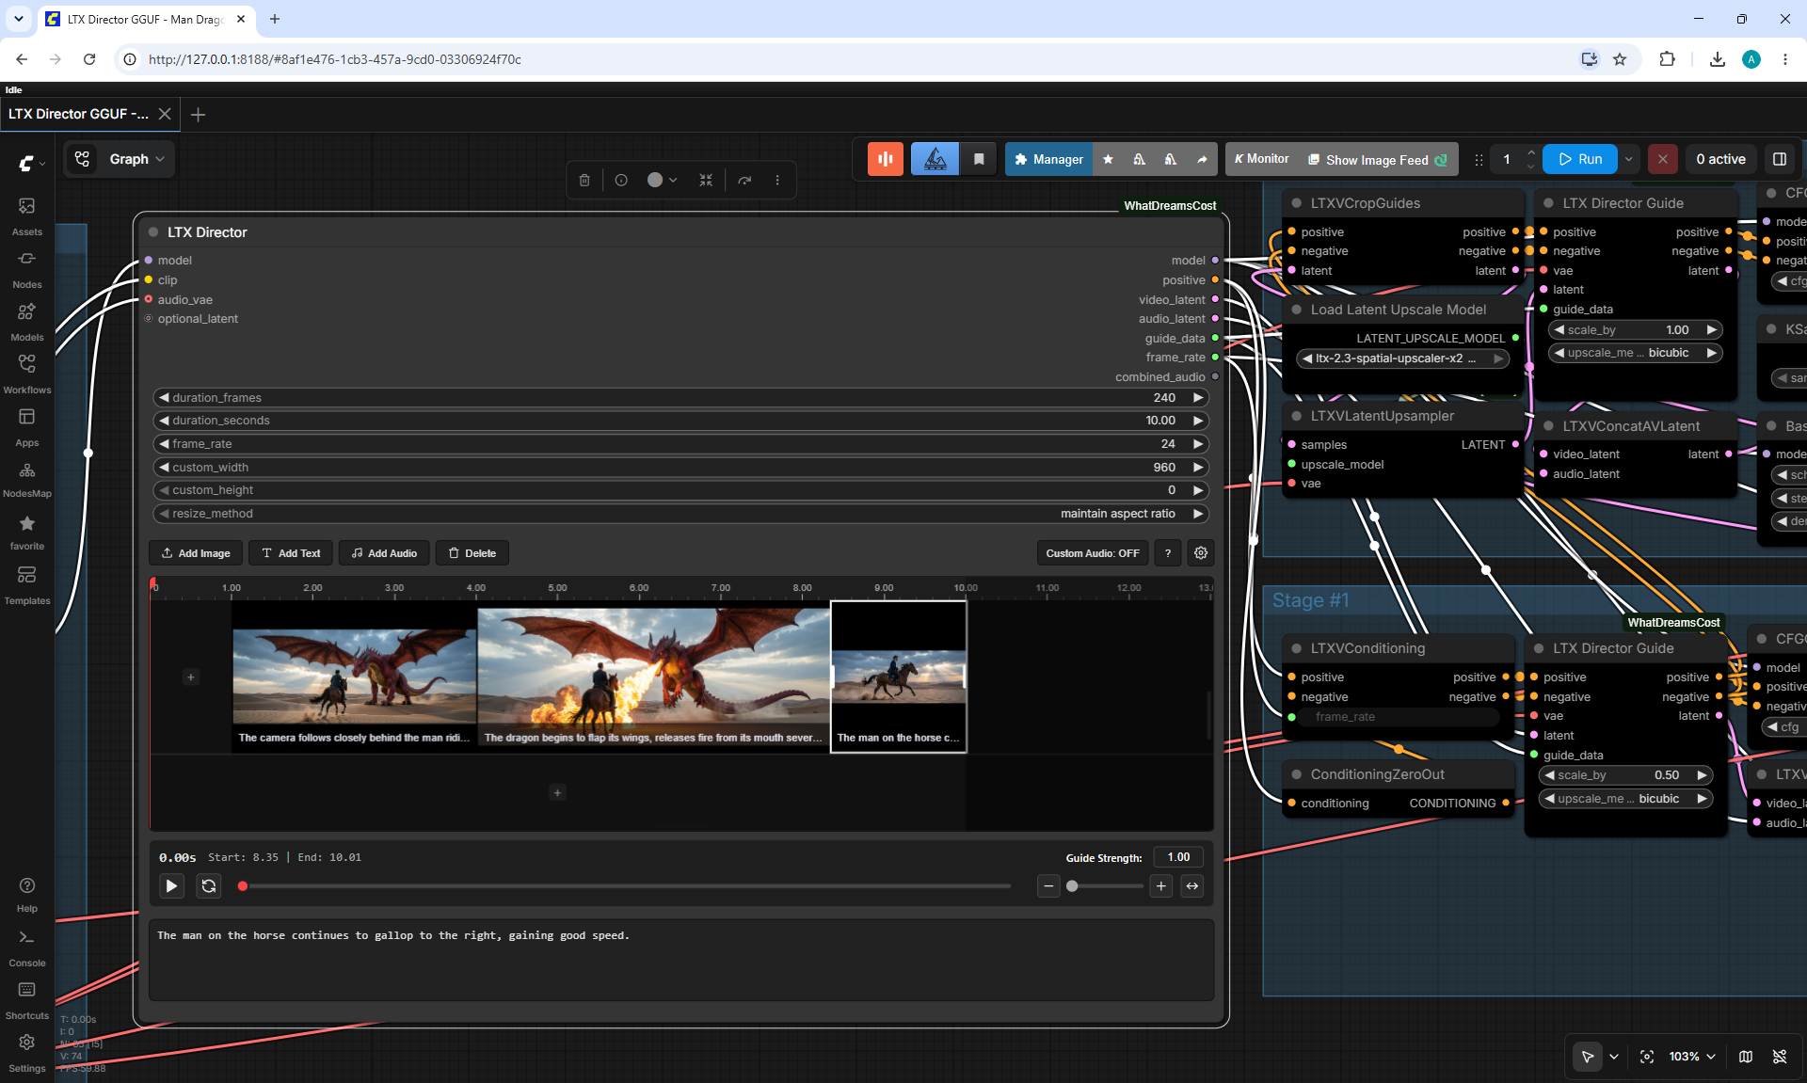Adjust the timeline zoom slider
1807x1083 pixels.
pos(1105,885)
